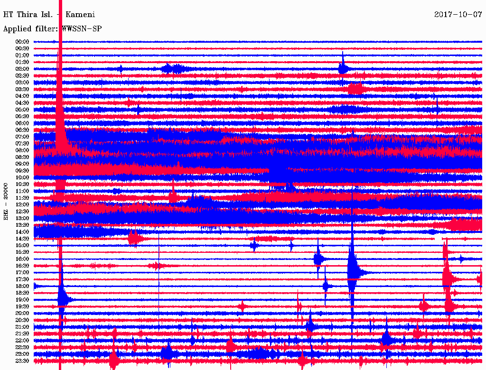The height and width of the screenshot is (370, 486).
Task: Click the 12:00 time label
Action: click(22, 205)
